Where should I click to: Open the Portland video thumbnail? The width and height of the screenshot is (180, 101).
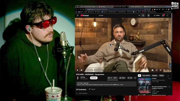[145, 82]
